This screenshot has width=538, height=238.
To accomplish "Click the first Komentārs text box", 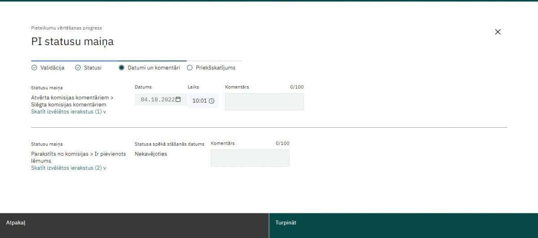I will [x=264, y=102].
